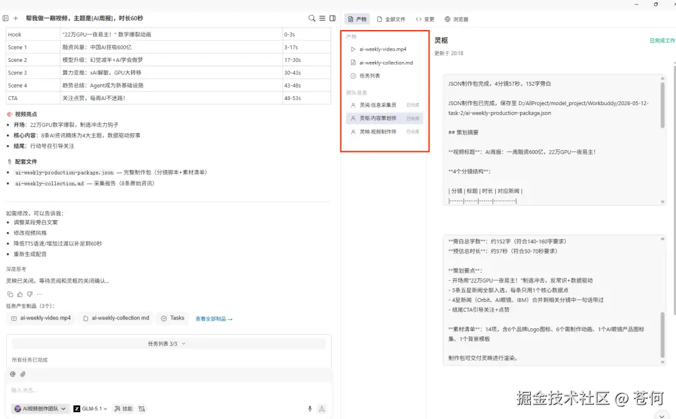Viewport: 676px width, 419px height.
Task: Give a thumbs down to response
Action: (30, 294)
